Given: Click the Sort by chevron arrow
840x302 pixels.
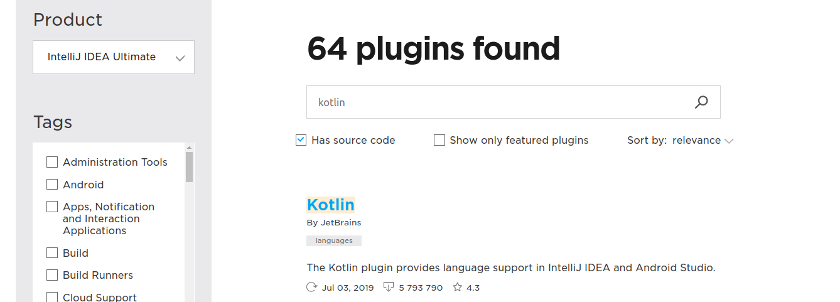Looking at the screenshot, I should [729, 141].
